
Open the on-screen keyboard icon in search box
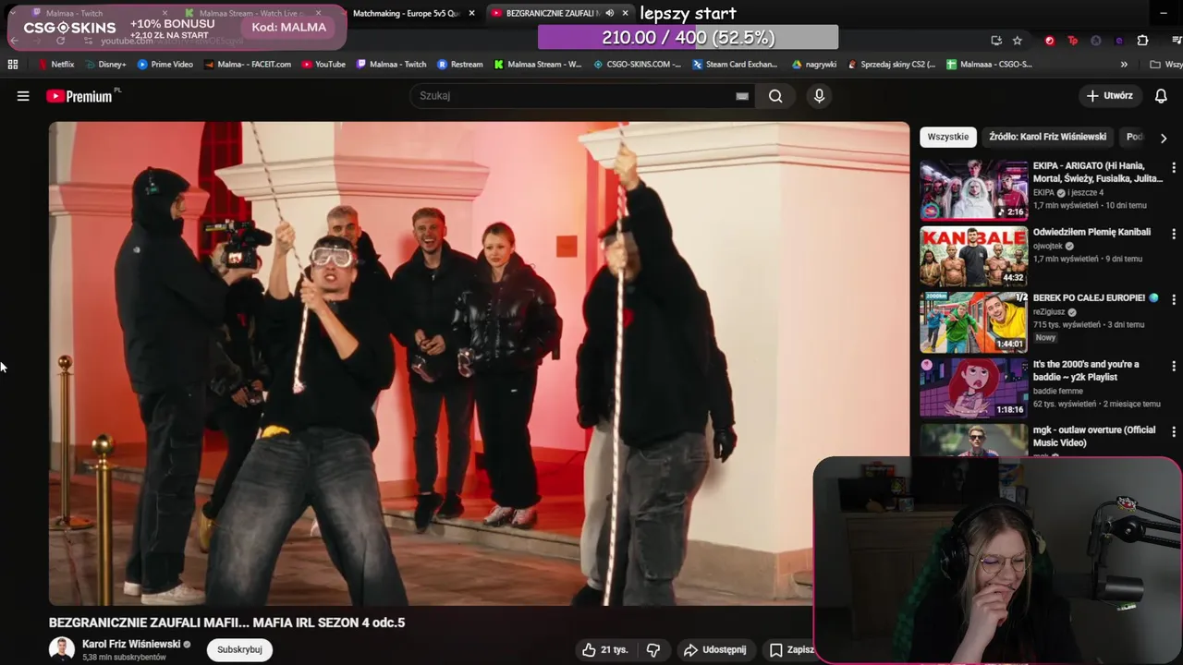(742, 96)
